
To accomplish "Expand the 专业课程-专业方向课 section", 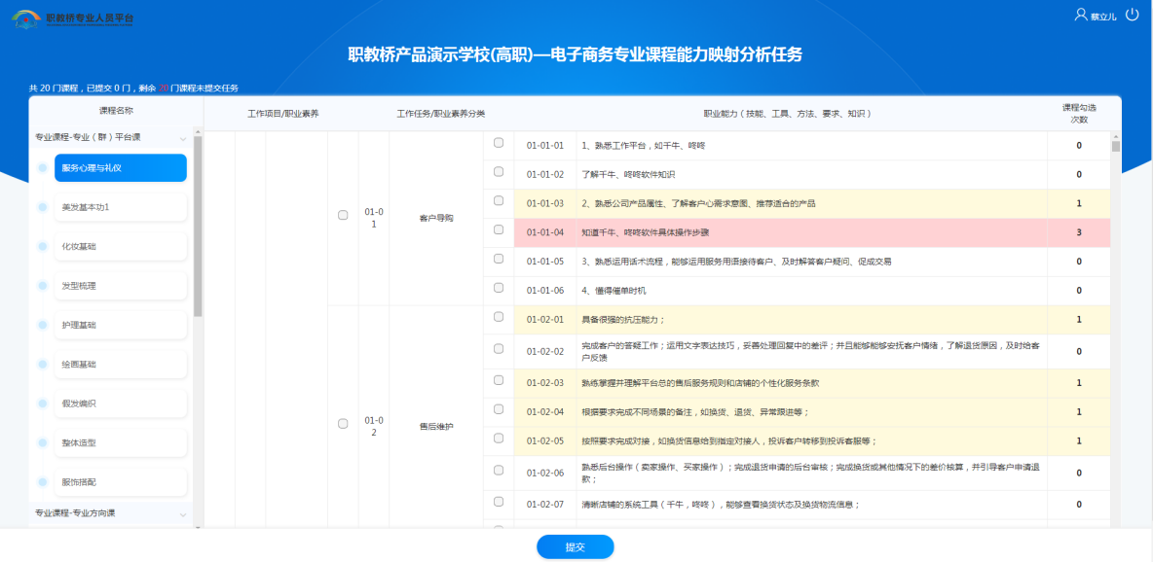I will coord(110,512).
